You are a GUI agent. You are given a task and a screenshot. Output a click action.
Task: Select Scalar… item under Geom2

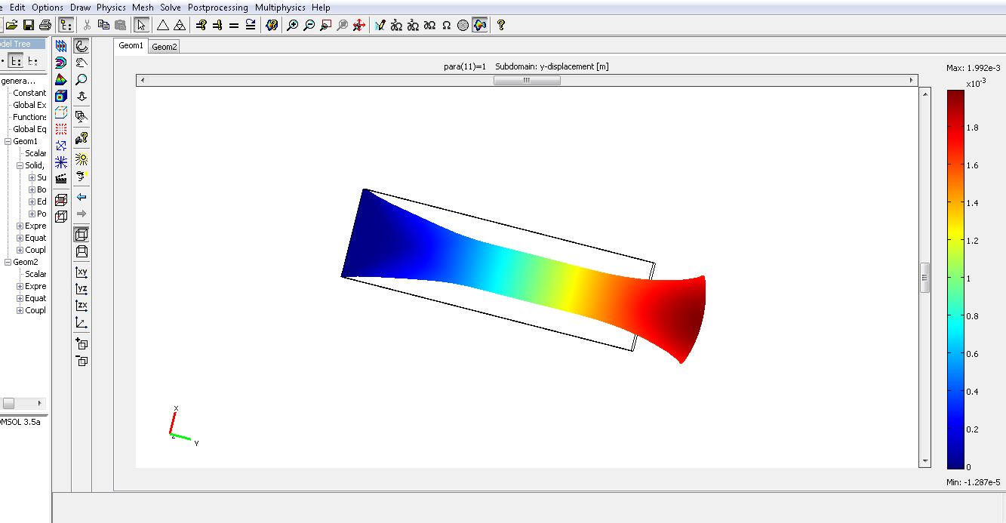35,274
